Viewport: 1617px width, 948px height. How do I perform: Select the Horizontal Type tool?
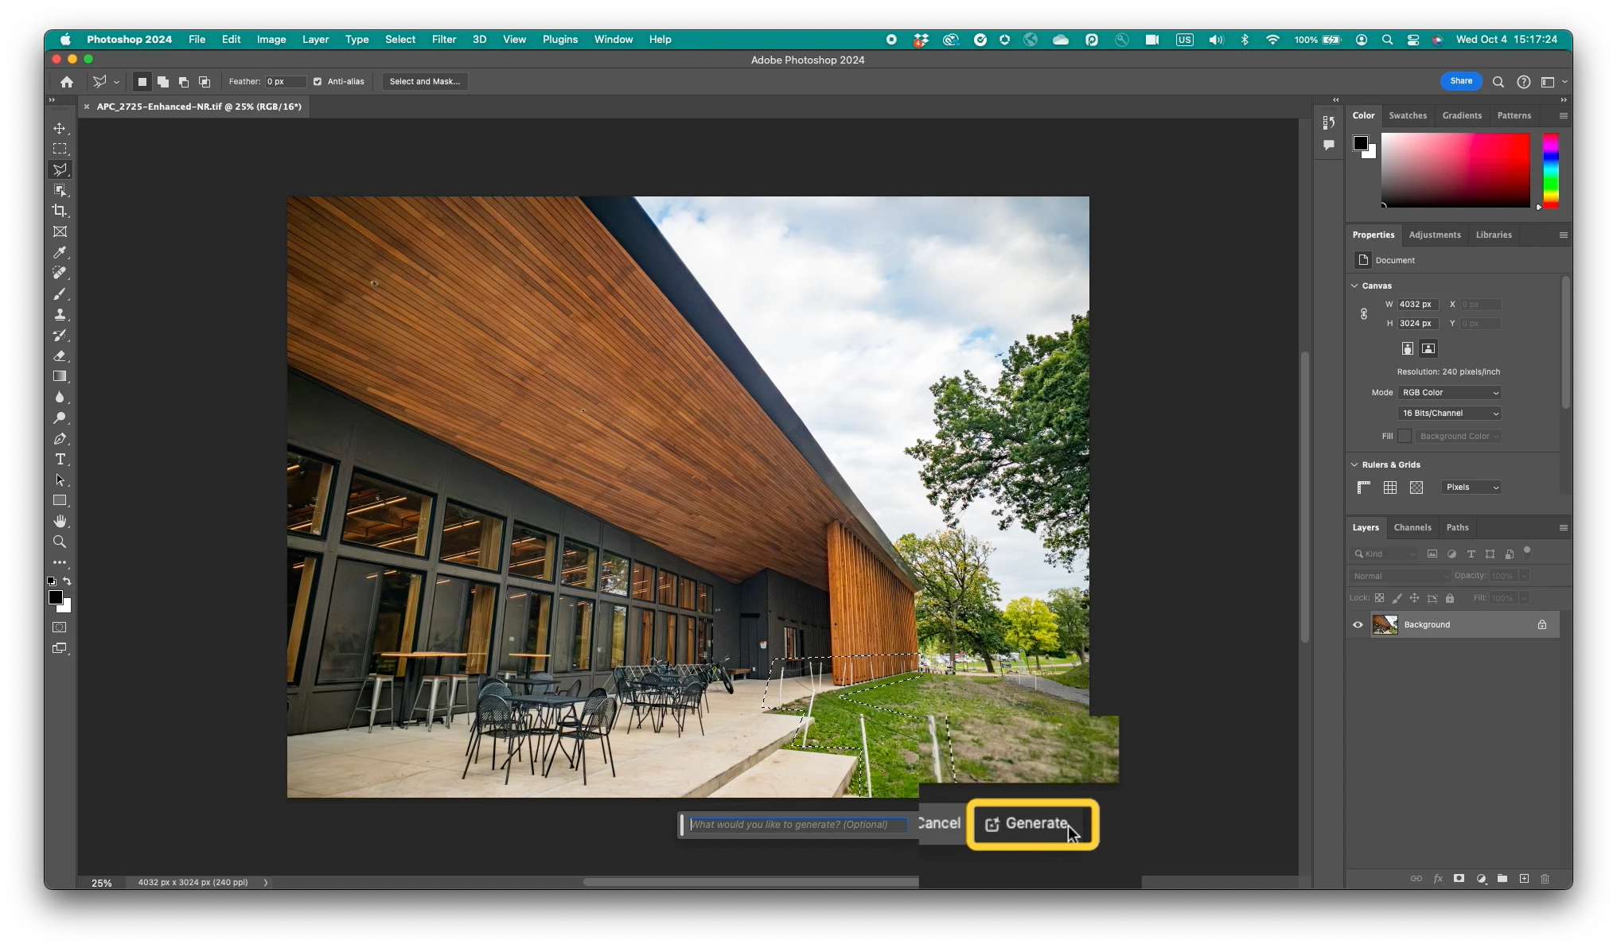[60, 459]
